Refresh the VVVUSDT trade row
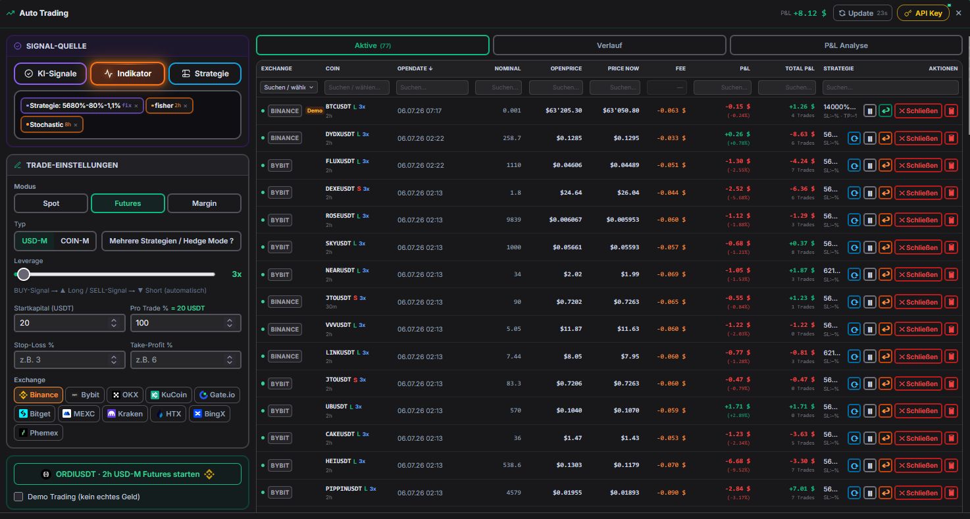970x519 pixels. (x=854, y=329)
